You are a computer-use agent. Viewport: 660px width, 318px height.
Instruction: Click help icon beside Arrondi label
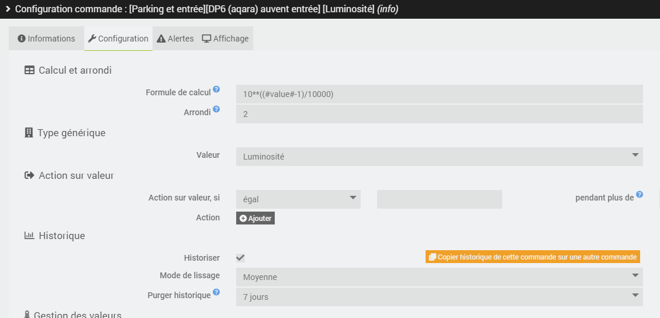pos(216,109)
